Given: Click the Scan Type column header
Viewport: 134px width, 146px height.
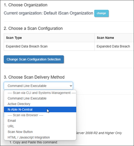Looking at the screenshot, I should [x=14, y=38].
